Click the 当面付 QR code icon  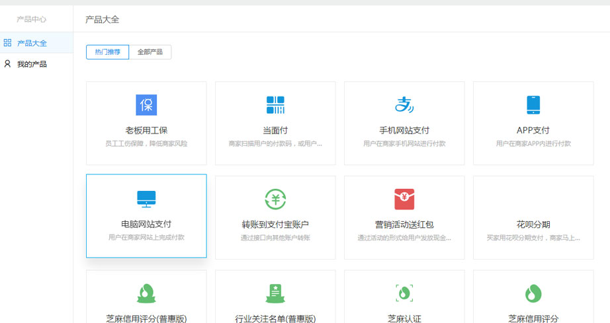[275, 105]
